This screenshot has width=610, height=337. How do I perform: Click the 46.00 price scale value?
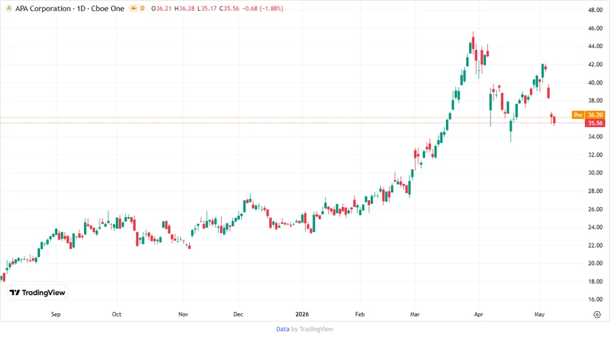click(595, 28)
